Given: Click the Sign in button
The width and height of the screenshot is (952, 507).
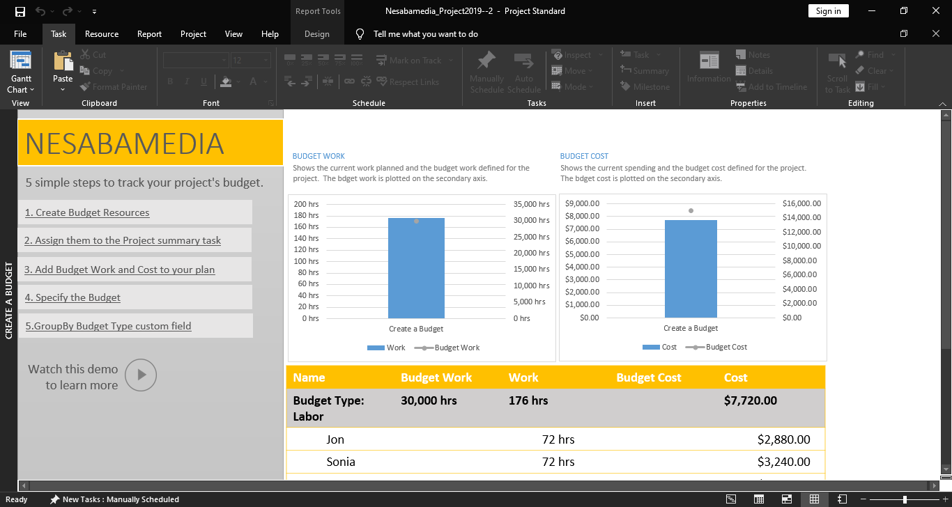Looking at the screenshot, I should pos(828,10).
